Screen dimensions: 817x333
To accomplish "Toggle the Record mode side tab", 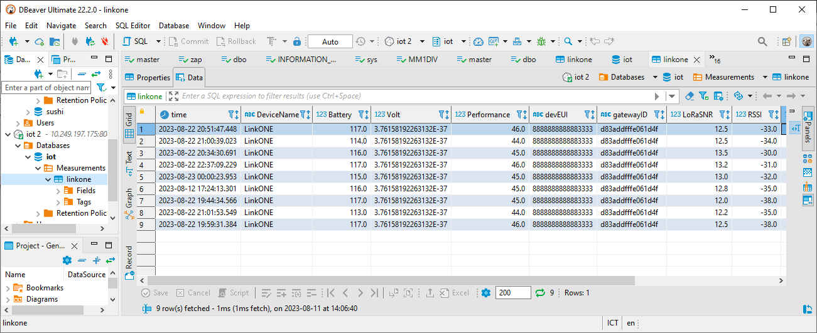I will pyautogui.click(x=129, y=262).
